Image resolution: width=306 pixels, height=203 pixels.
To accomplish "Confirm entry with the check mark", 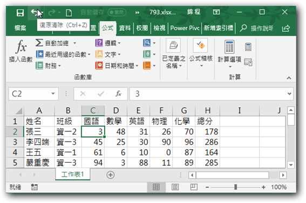I will [101, 94].
